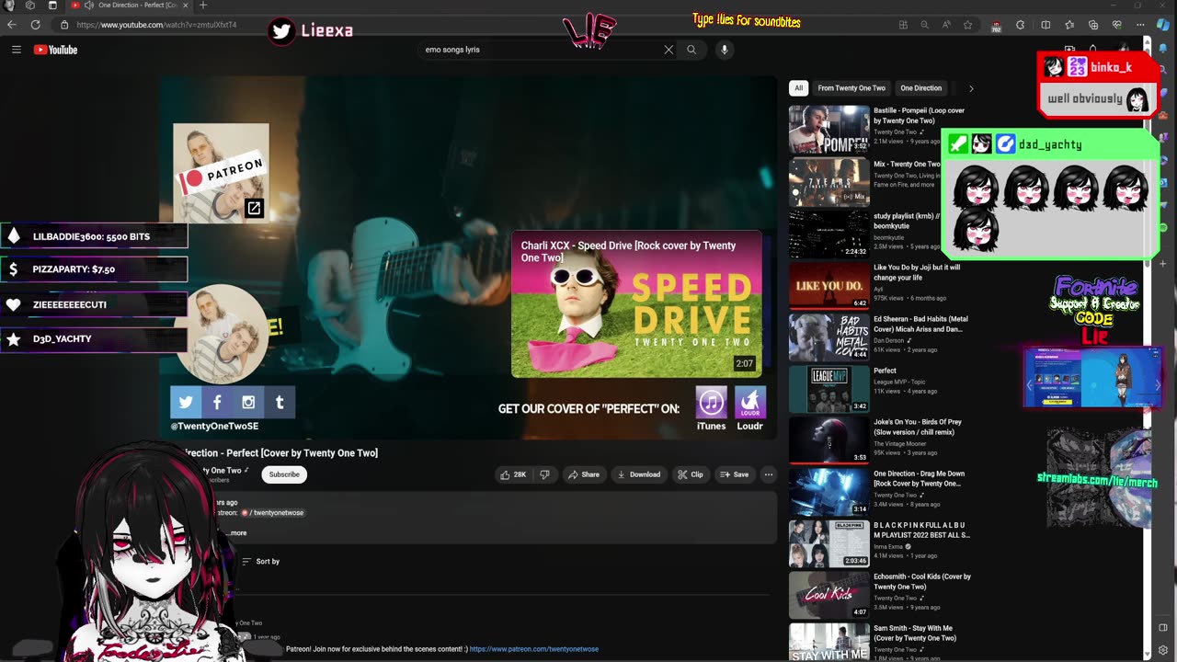Favorite this page with star icon
Screen dimensions: 1177x662
point(967,25)
